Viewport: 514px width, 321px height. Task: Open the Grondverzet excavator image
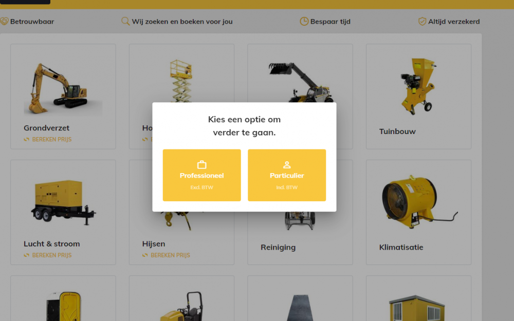63,88
